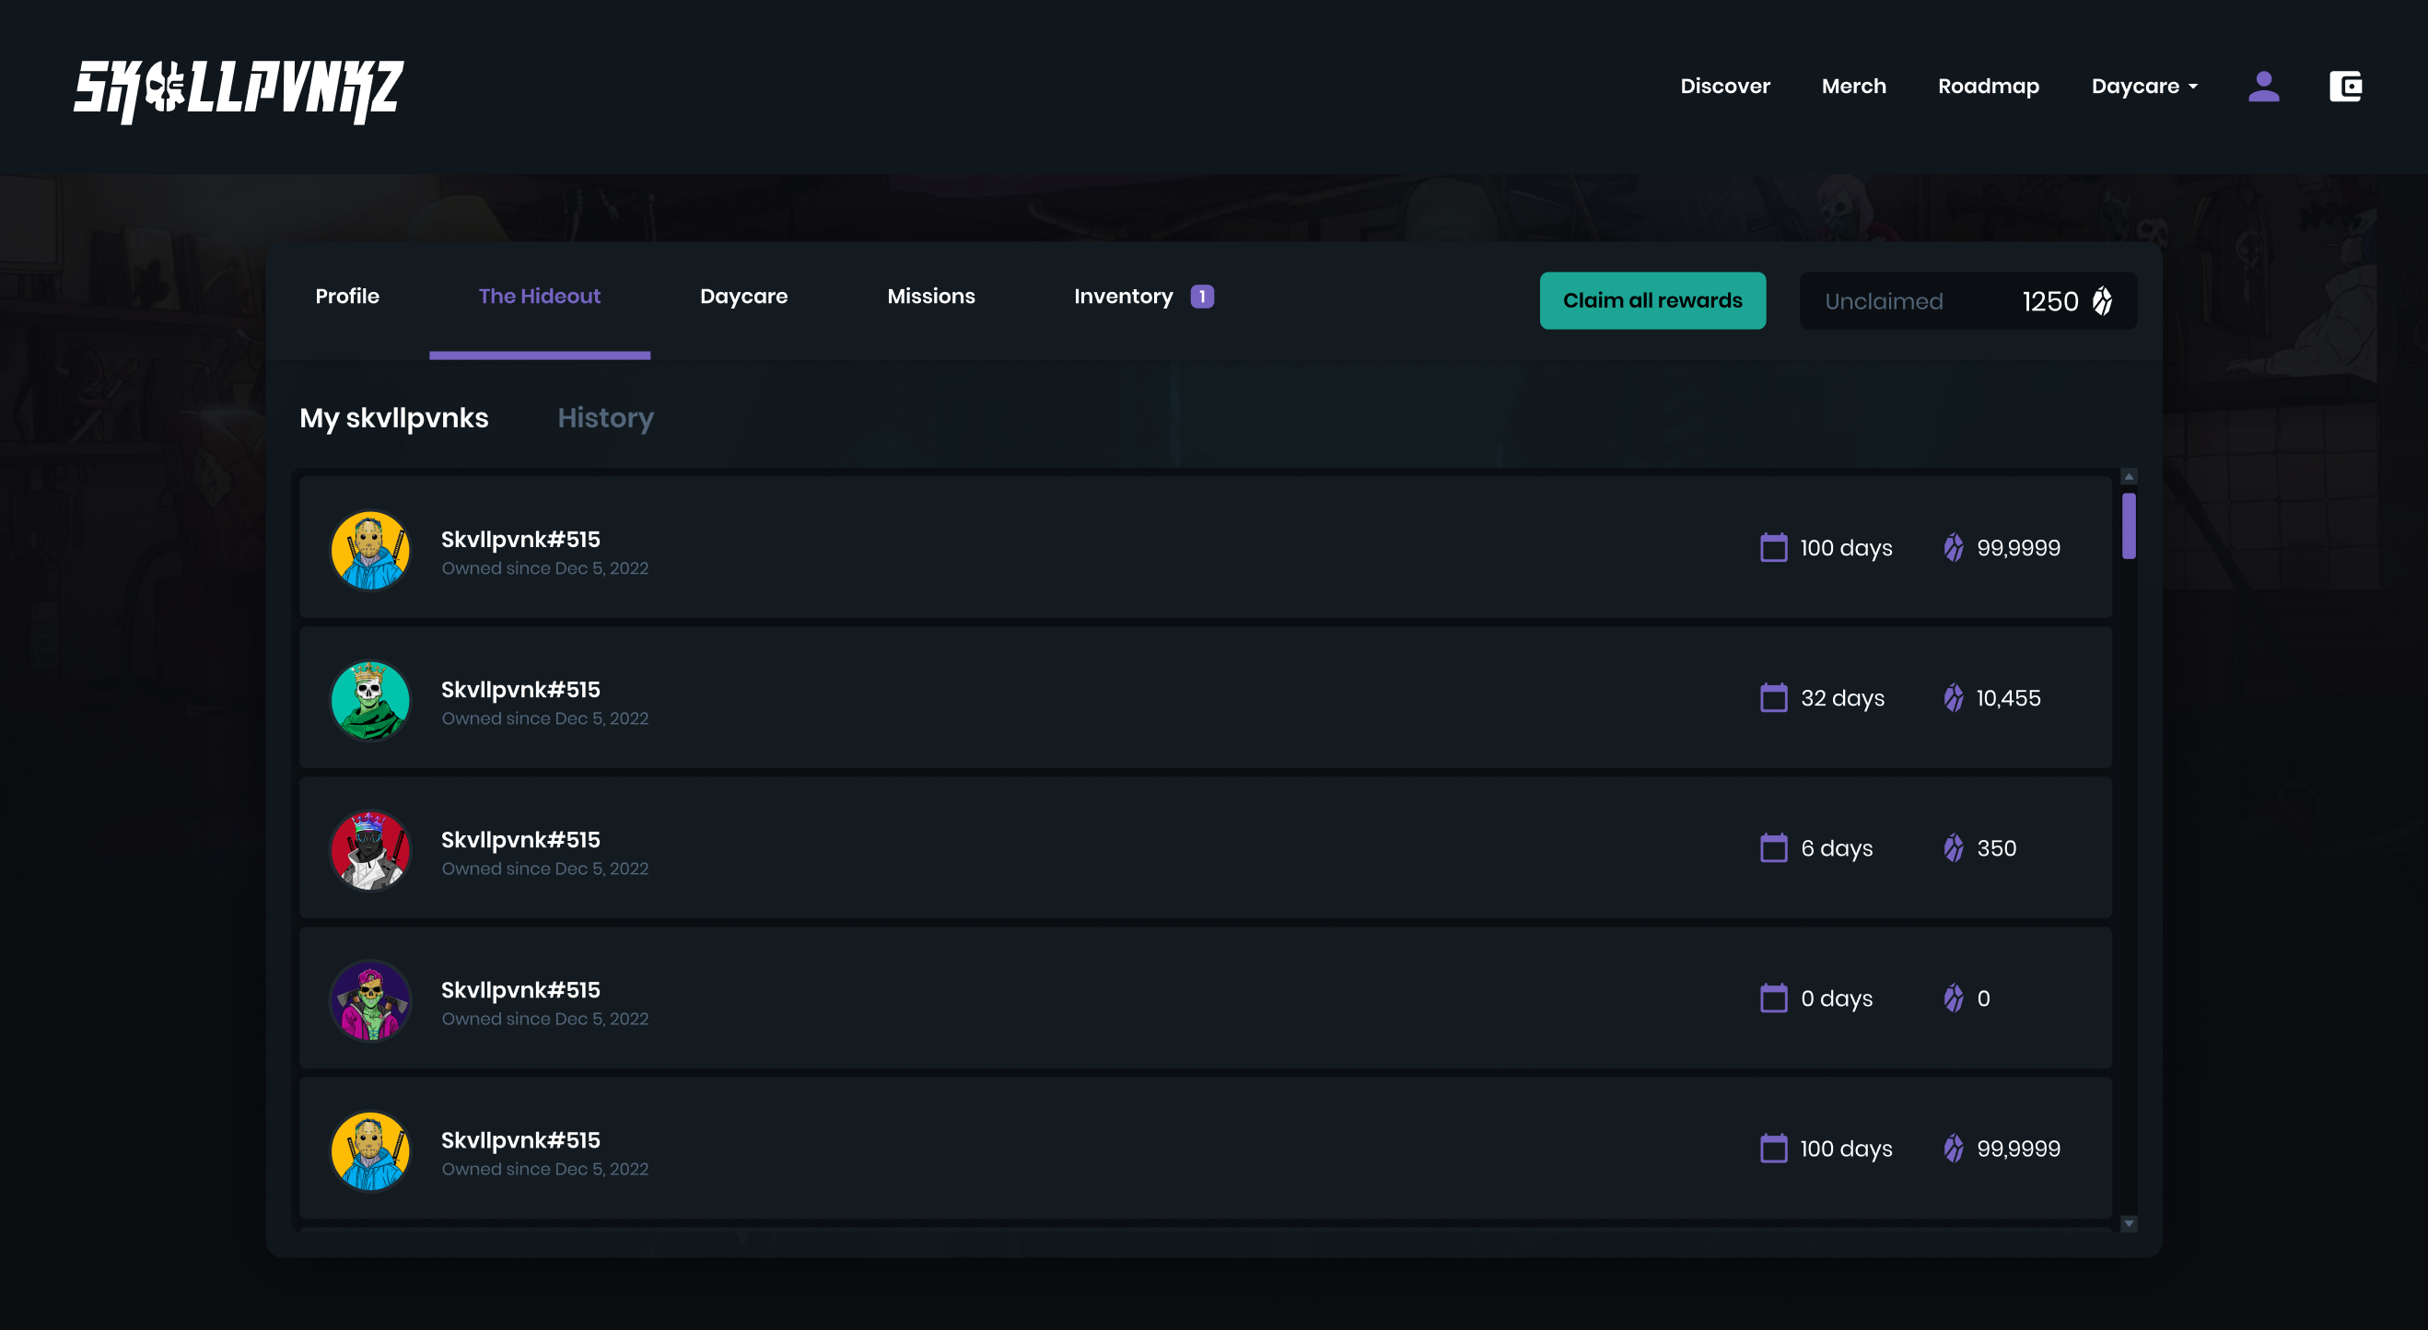Viewport: 2428px width, 1330px height.
Task: Switch to the Profile tab
Action: pos(347,296)
